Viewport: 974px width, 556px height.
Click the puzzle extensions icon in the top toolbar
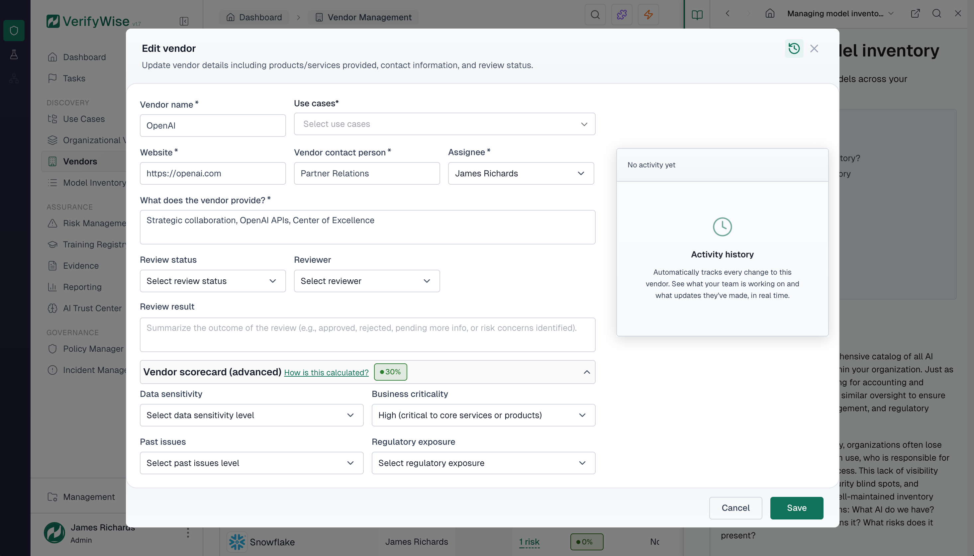pos(621,15)
